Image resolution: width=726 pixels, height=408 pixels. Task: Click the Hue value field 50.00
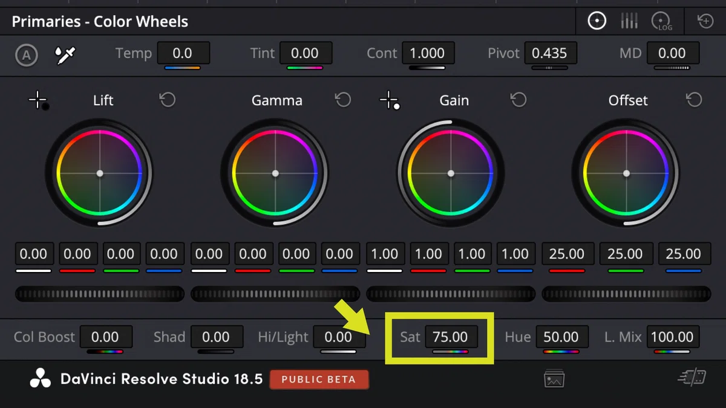(x=561, y=337)
